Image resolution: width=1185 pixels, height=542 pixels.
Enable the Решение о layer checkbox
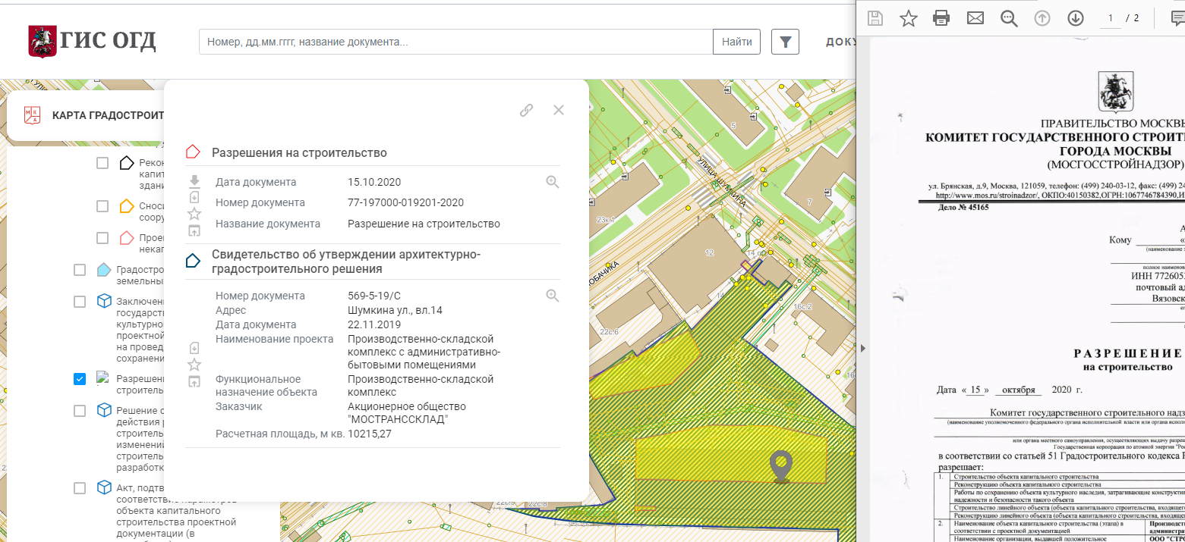coord(80,411)
